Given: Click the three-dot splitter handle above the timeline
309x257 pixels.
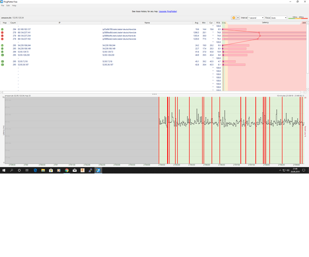Looking at the screenshot, I should 155,94.
